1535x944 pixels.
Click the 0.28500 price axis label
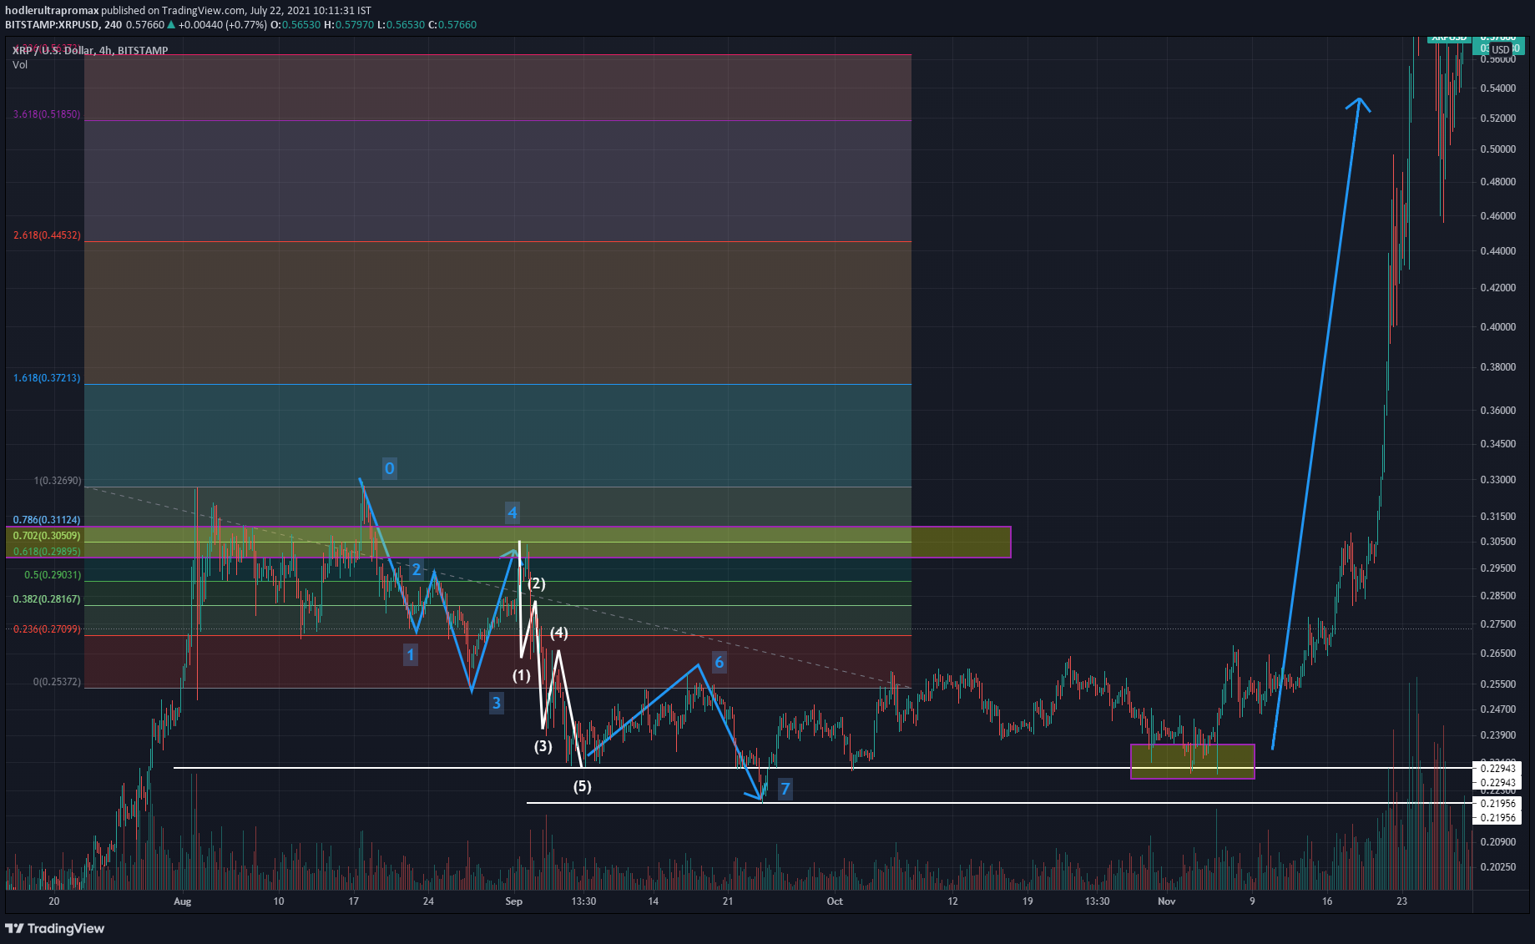point(1497,596)
